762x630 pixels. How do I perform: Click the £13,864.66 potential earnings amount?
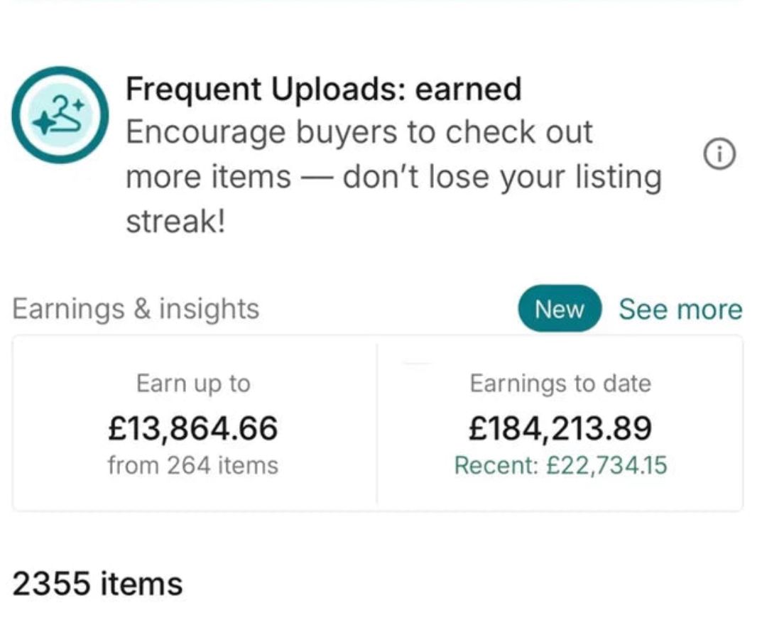coord(193,428)
